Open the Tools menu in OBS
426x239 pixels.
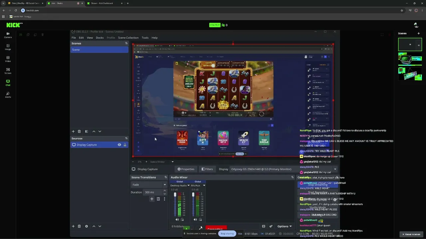coord(145,38)
